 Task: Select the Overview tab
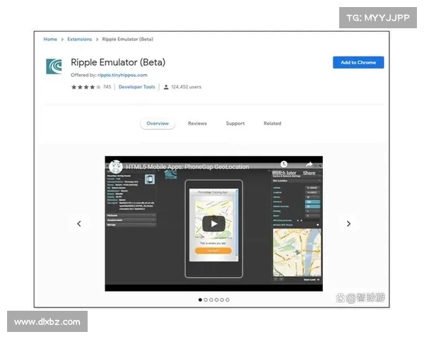point(158,124)
